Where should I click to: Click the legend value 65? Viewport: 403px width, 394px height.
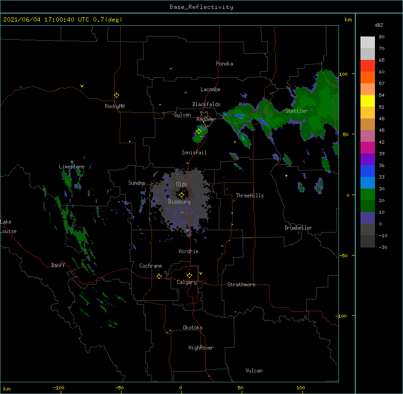(x=381, y=60)
